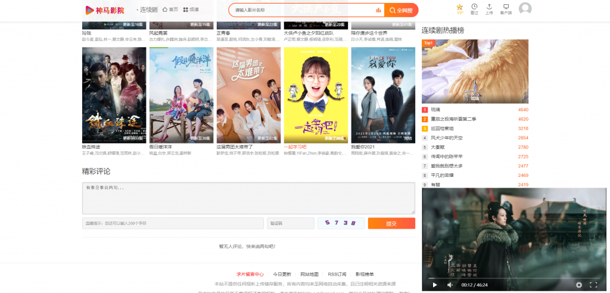Open the 今日更新 footer link

pyautogui.click(x=282, y=275)
